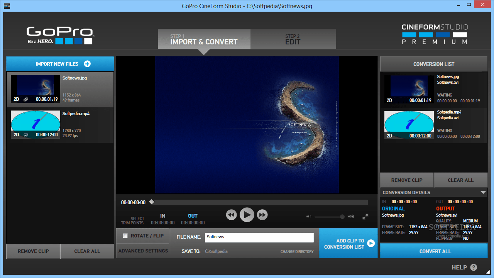Expand preview to fullscreen with the arrows icon
This screenshot has height=278, width=494.
click(365, 217)
